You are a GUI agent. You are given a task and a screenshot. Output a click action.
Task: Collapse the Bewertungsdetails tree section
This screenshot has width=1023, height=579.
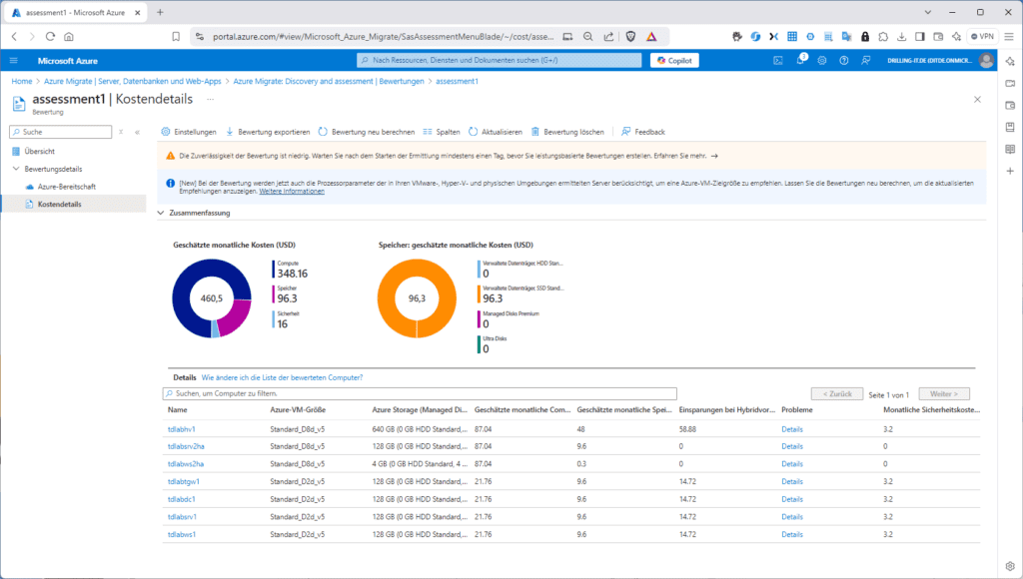tap(16, 169)
